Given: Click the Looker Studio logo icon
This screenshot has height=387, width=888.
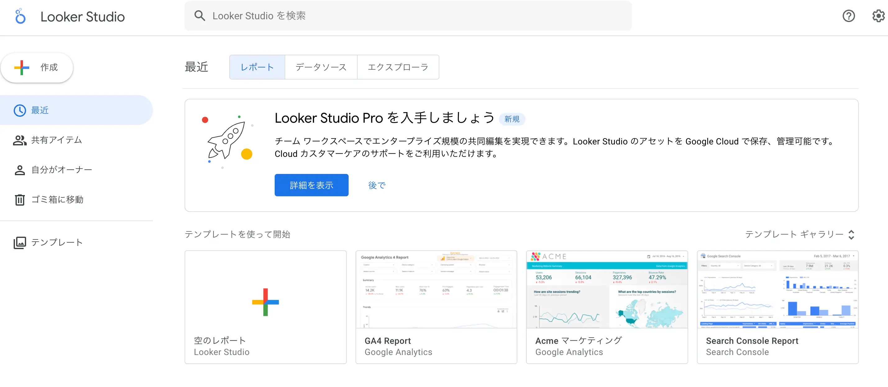Looking at the screenshot, I should tap(20, 16).
